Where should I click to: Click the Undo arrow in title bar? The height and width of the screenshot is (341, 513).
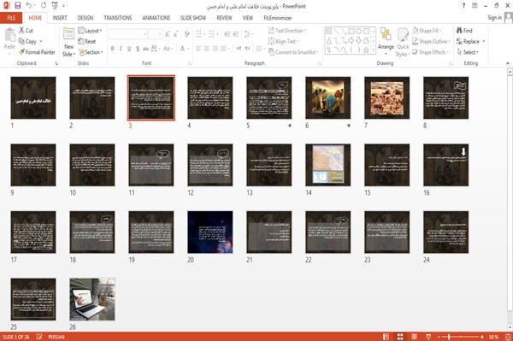coord(29,5)
